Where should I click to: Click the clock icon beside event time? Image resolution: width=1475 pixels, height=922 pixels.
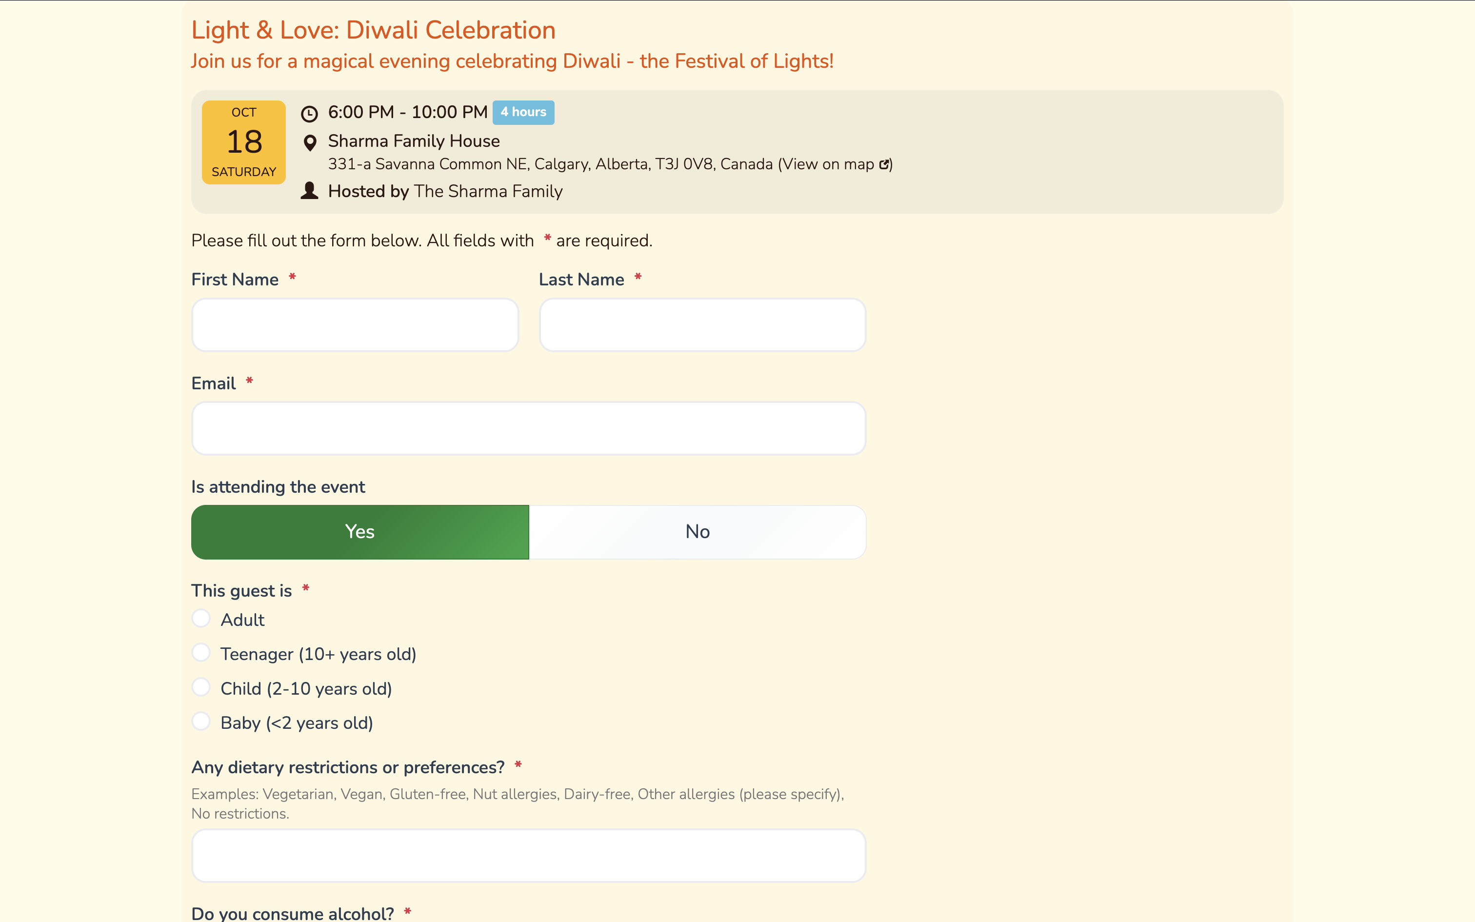310,113
